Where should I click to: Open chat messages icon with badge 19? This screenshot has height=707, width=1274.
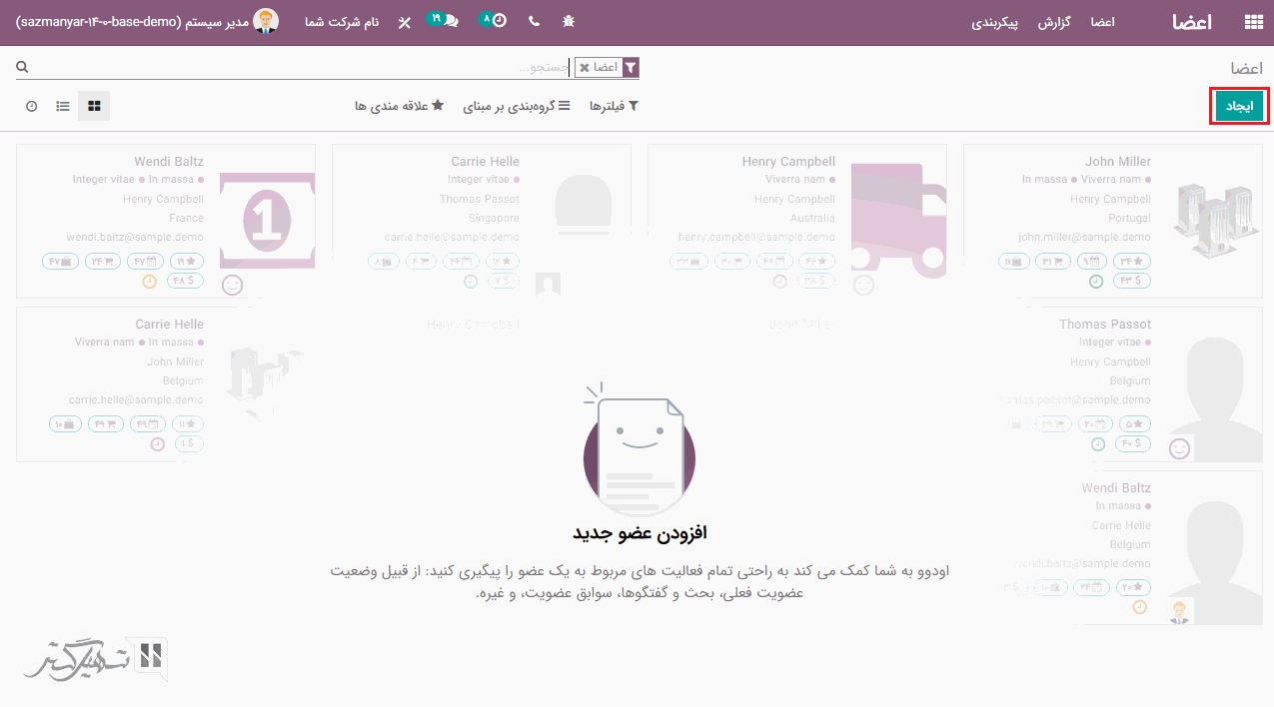[444, 21]
